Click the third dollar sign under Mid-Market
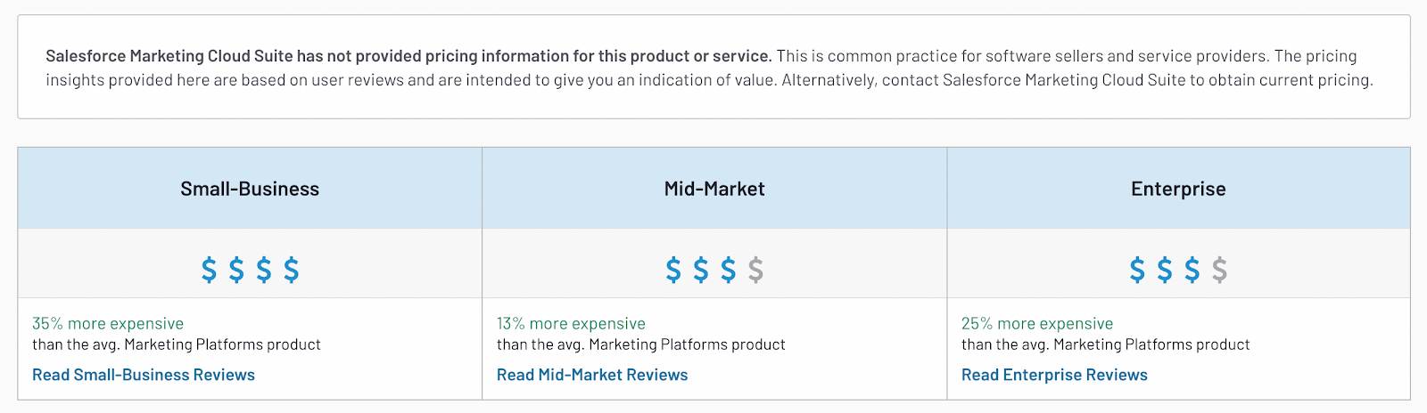 tap(729, 269)
